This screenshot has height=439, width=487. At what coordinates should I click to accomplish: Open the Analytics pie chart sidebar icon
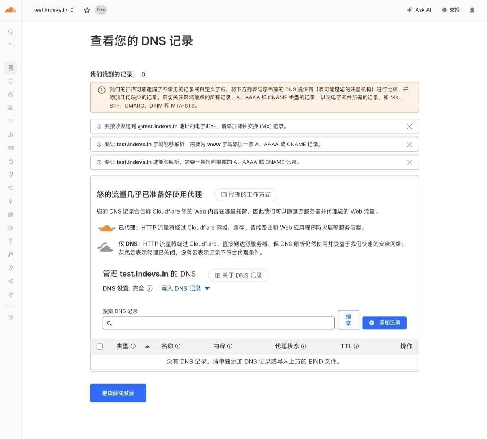click(x=11, y=121)
